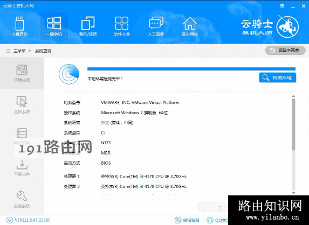Click the 处理器 2 CPU value
Viewport: 309px width, 225px height.
tap(143, 186)
